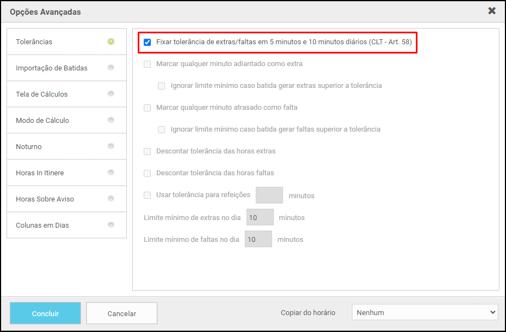The height and width of the screenshot is (332, 506).
Task: Click the gray indicator icon beside Horas In Itinere
Action: tap(111, 173)
